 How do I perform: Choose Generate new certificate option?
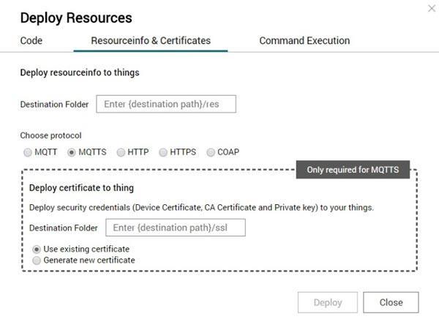tap(37, 260)
